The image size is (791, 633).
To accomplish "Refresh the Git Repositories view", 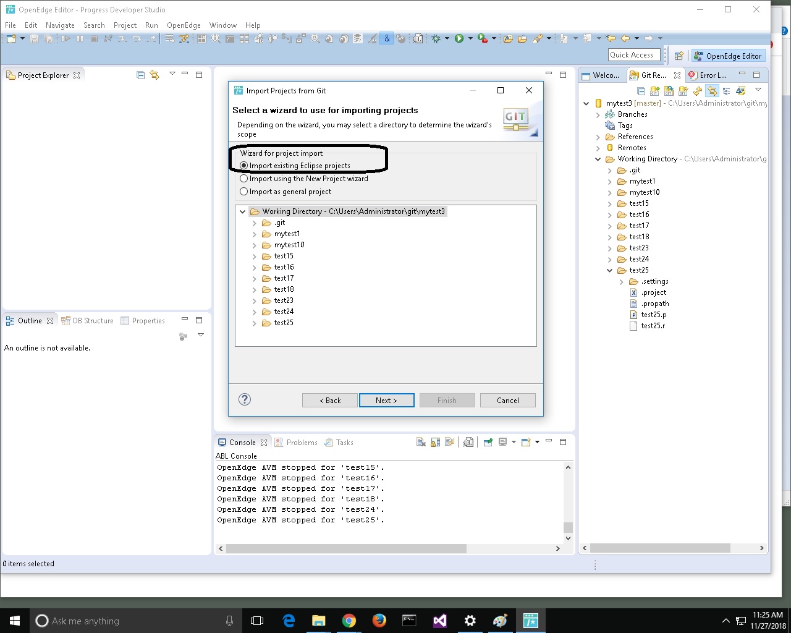I will coord(698,90).
